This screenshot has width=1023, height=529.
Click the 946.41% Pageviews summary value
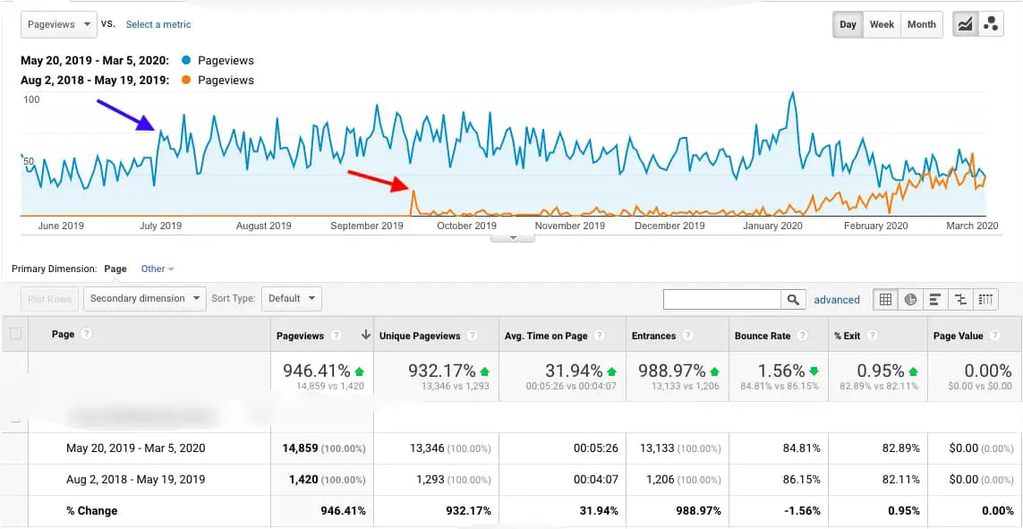tap(317, 371)
